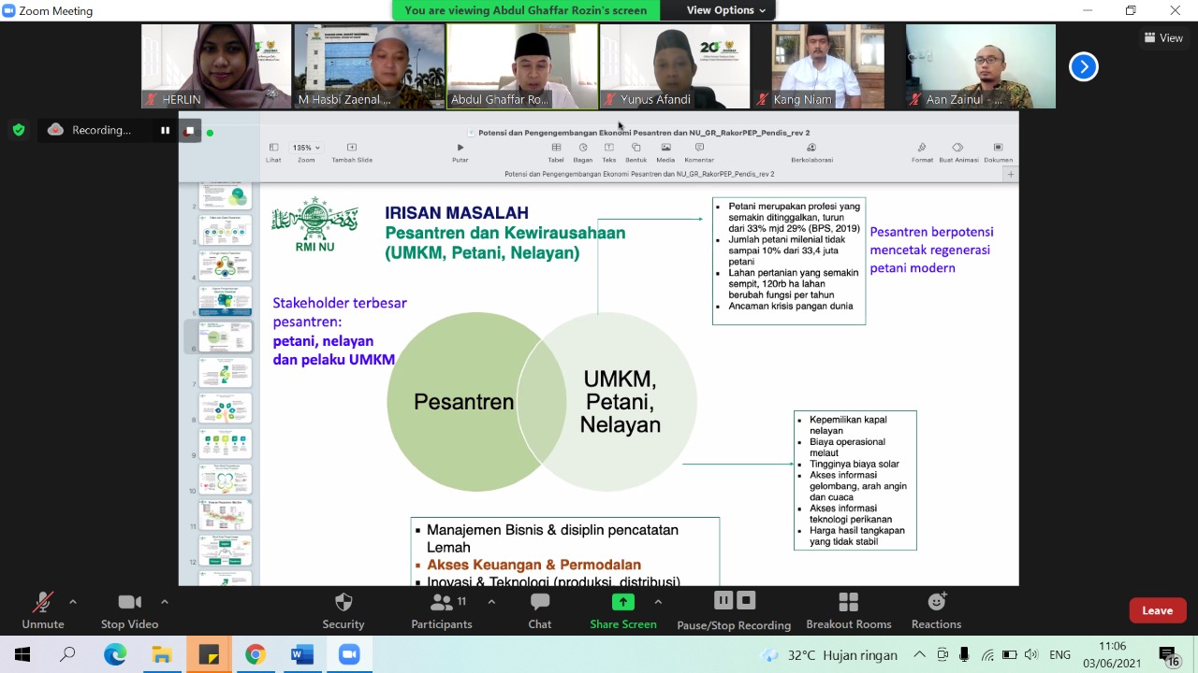
Task: Click the green Share Screen icon
Action: (622, 603)
